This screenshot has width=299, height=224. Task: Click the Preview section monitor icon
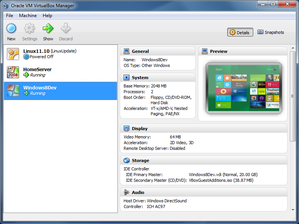pyautogui.click(x=204, y=51)
